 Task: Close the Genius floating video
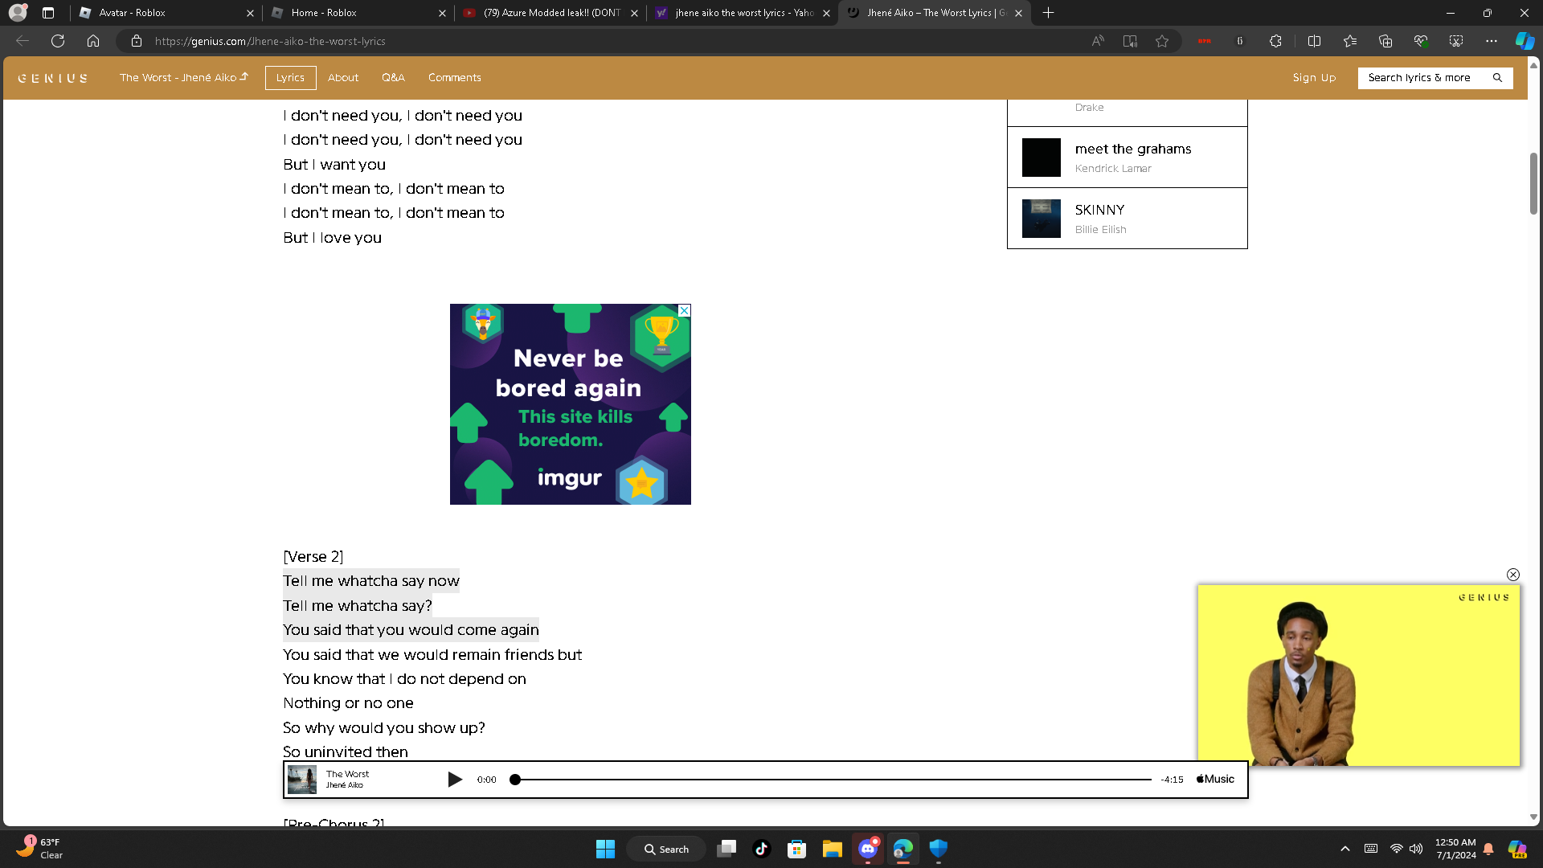[1513, 575]
